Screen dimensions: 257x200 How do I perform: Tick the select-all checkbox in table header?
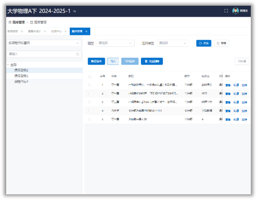coord(90,76)
